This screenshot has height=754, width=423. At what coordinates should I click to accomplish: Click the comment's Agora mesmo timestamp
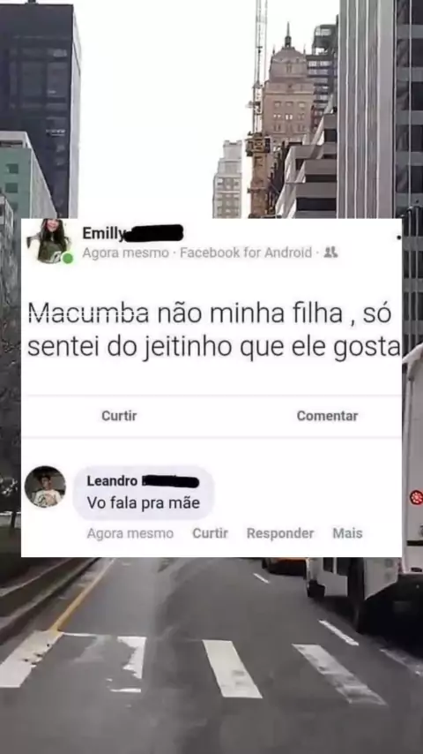pyautogui.click(x=130, y=533)
